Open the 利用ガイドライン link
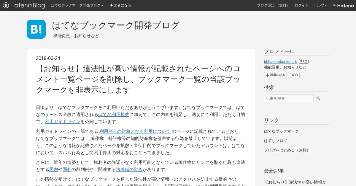Image resolution: width=356 pixels, height=186 pixels. [x=63, y=122]
